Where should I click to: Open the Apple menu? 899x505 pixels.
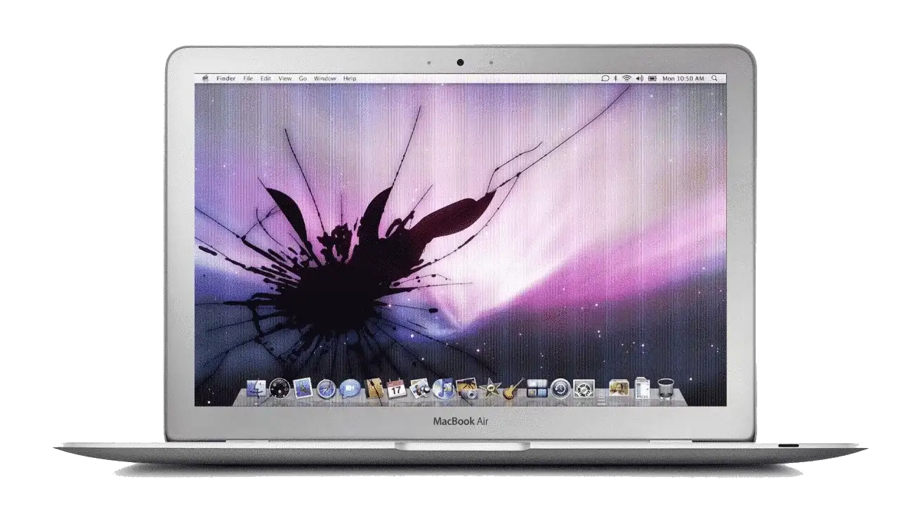pos(205,79)
